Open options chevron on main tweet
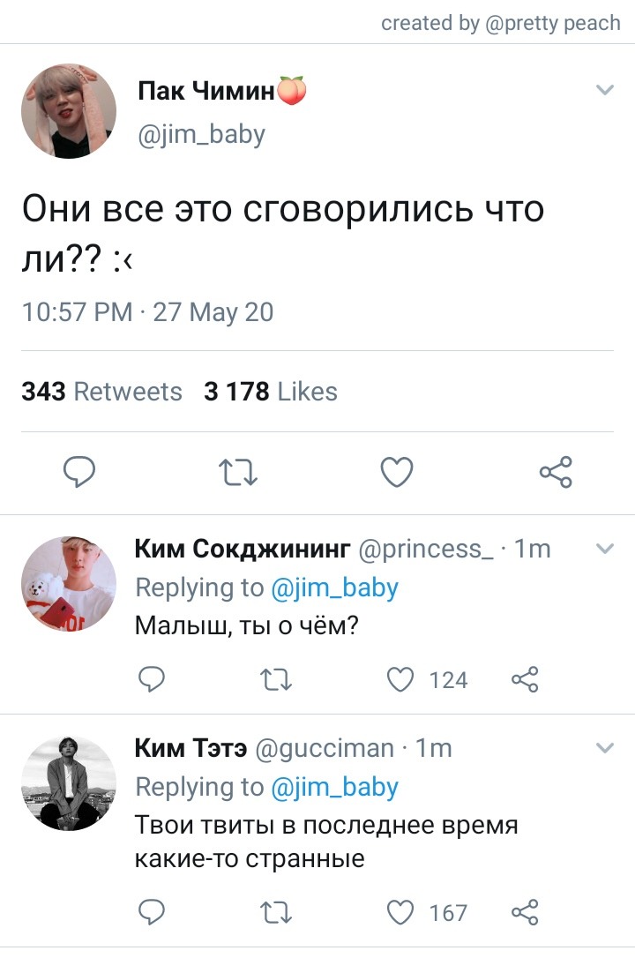This screenshot has height=958, width=635. pos(604,91)
